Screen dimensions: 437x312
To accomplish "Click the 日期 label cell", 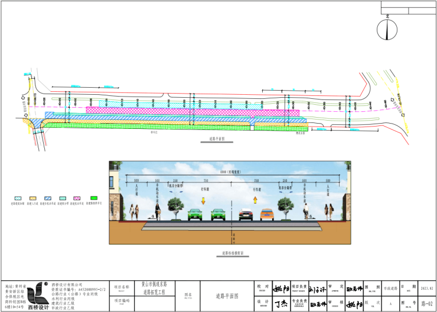I will [x=409, y=288].
